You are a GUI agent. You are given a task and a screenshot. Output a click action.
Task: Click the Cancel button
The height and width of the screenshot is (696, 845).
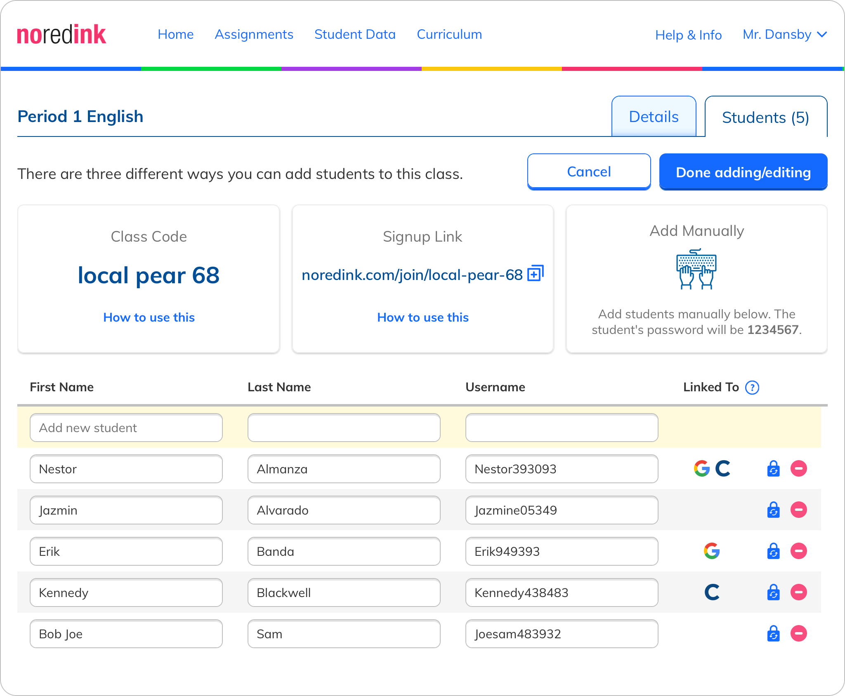point(589,172)
